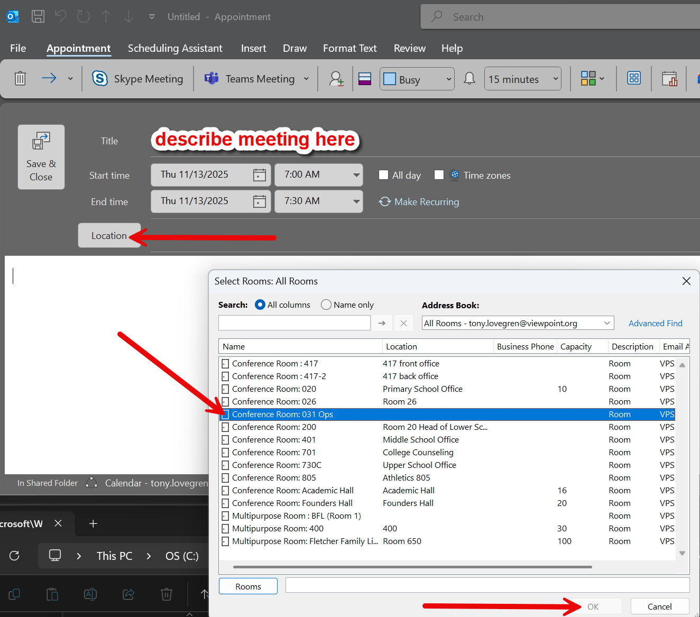Open the Scheduling Assistant tab

pos(175,48)
